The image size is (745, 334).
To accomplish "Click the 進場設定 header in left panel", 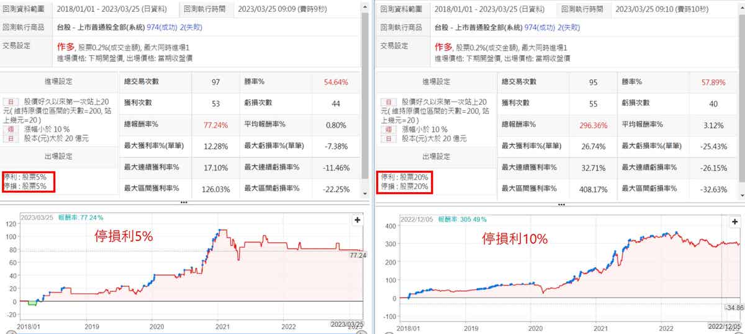I will point(59,82).
